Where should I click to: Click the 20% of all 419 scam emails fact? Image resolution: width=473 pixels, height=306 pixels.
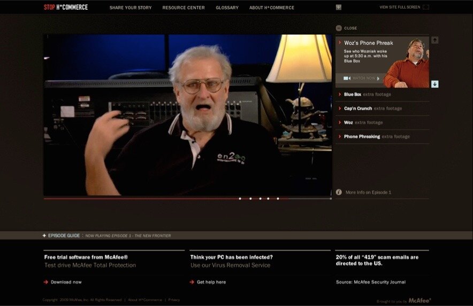click(x=377, y=260)
